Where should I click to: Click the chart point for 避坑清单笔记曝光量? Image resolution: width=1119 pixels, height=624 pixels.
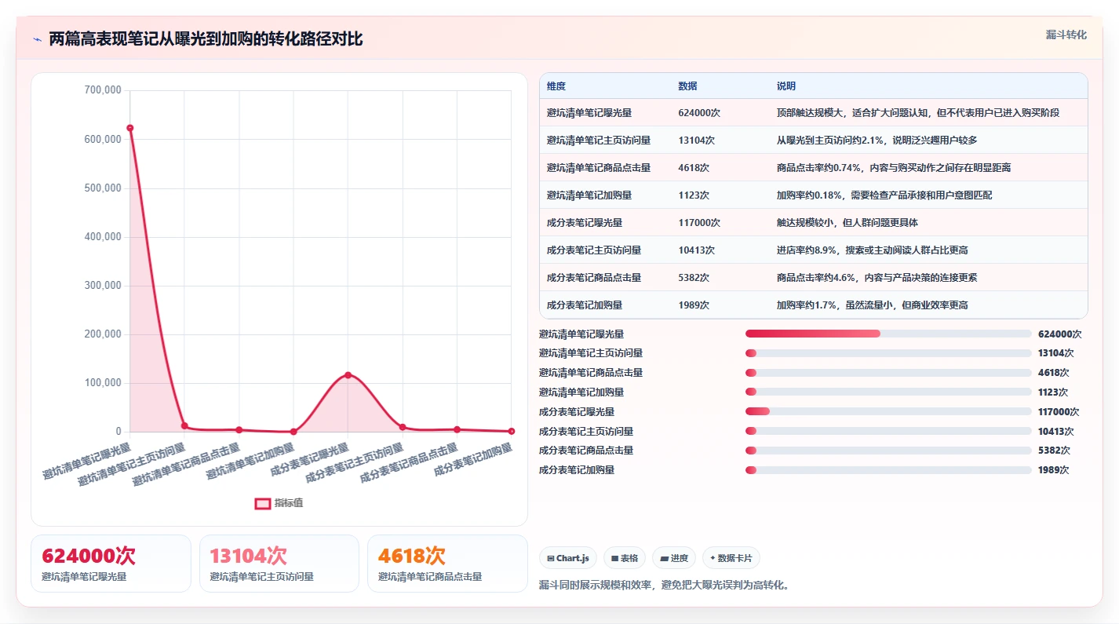pyautogui.click(x=130, y=128)
